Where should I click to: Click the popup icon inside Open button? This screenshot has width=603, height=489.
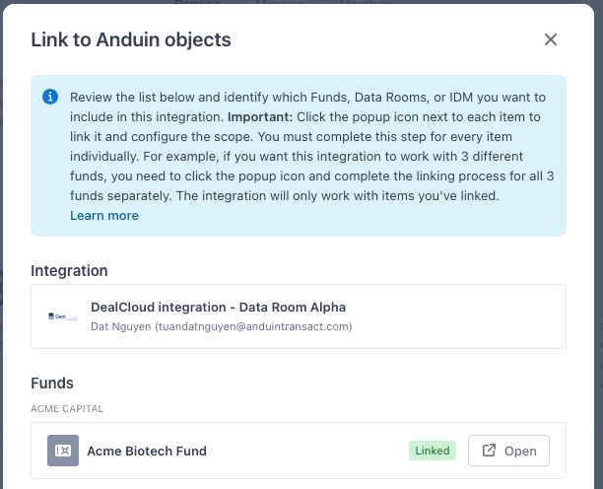click(490, 451)
